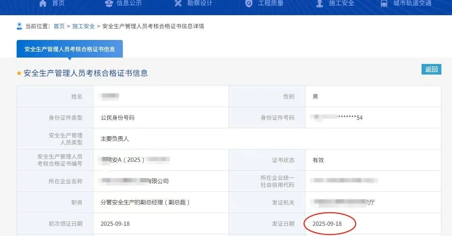Click the pencil-ruler icon beside 勘察设计
Screen dimensions: 452x236
tap(178, 3)
